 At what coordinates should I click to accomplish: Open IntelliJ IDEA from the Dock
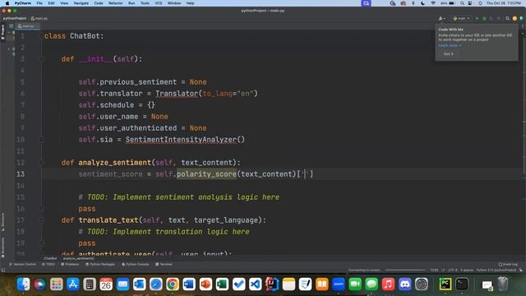point(272,284)
